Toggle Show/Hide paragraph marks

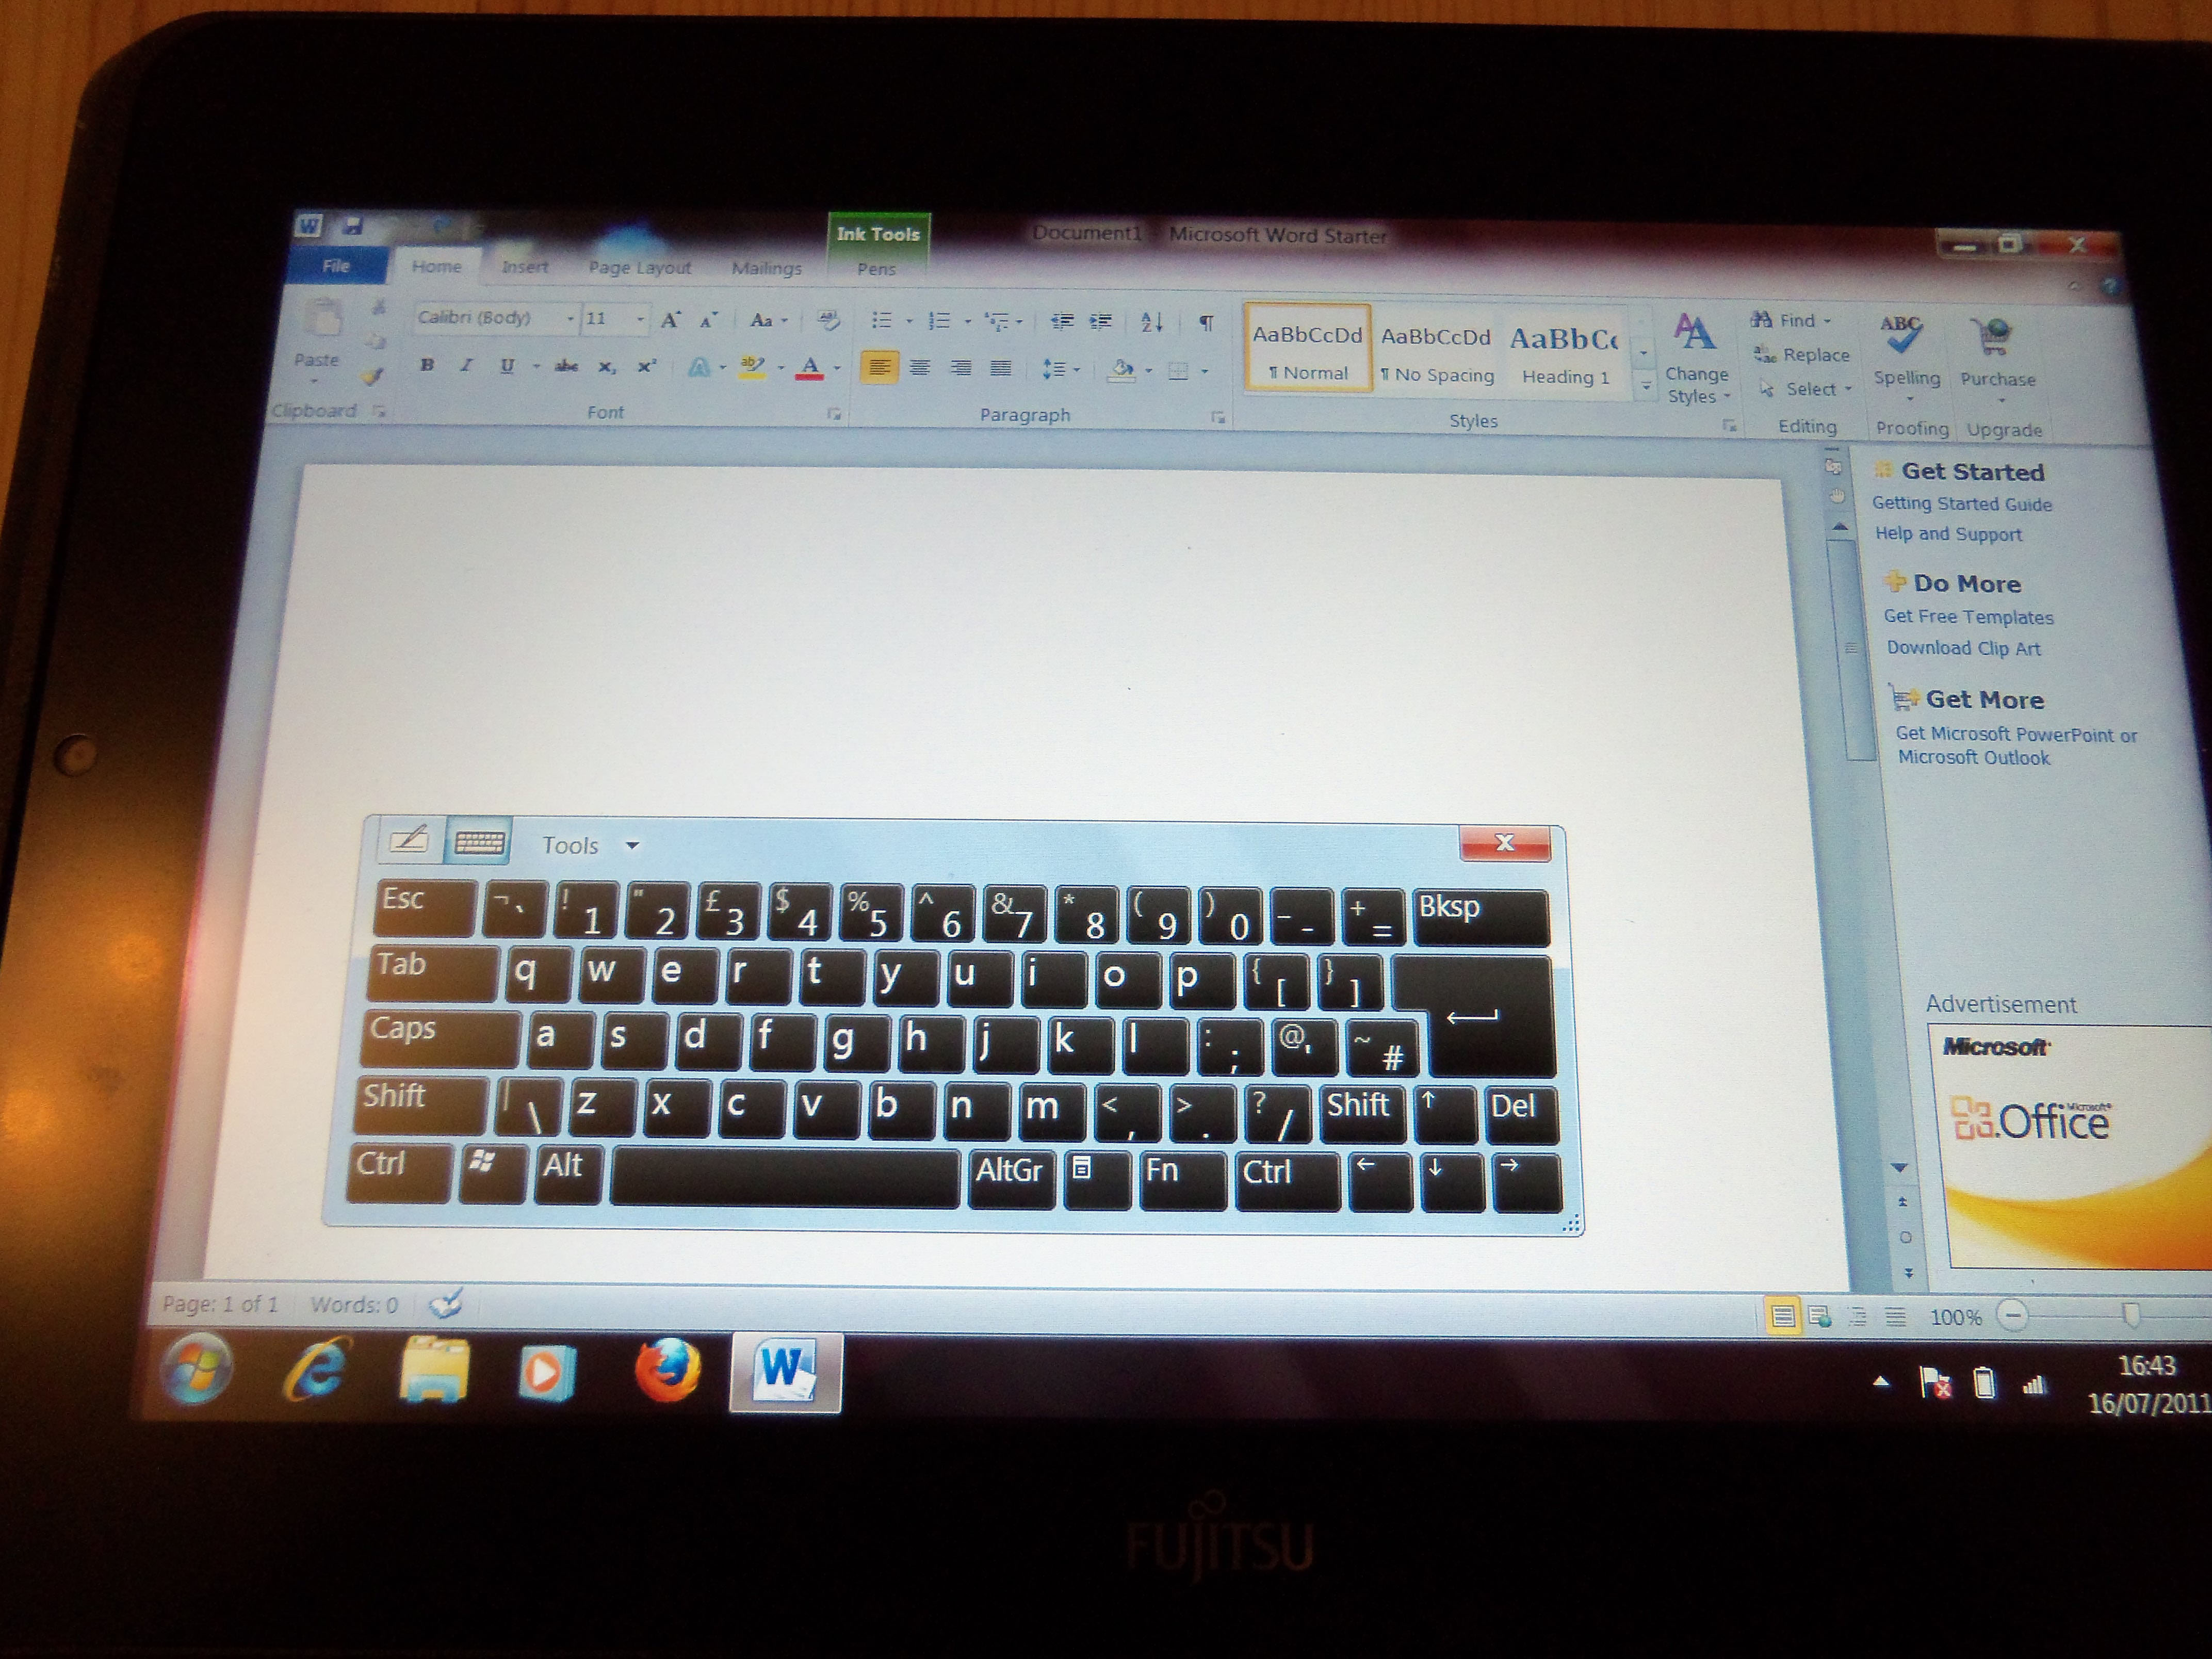tap(1206, 322)
